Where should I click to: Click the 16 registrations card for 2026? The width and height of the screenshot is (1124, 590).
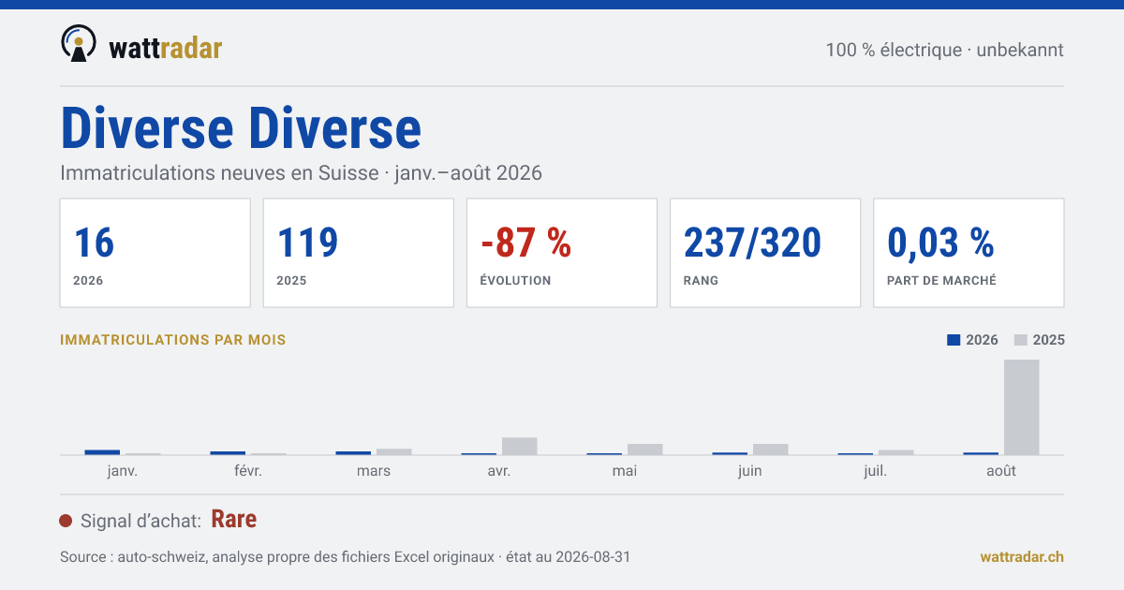tap(155, 253)
